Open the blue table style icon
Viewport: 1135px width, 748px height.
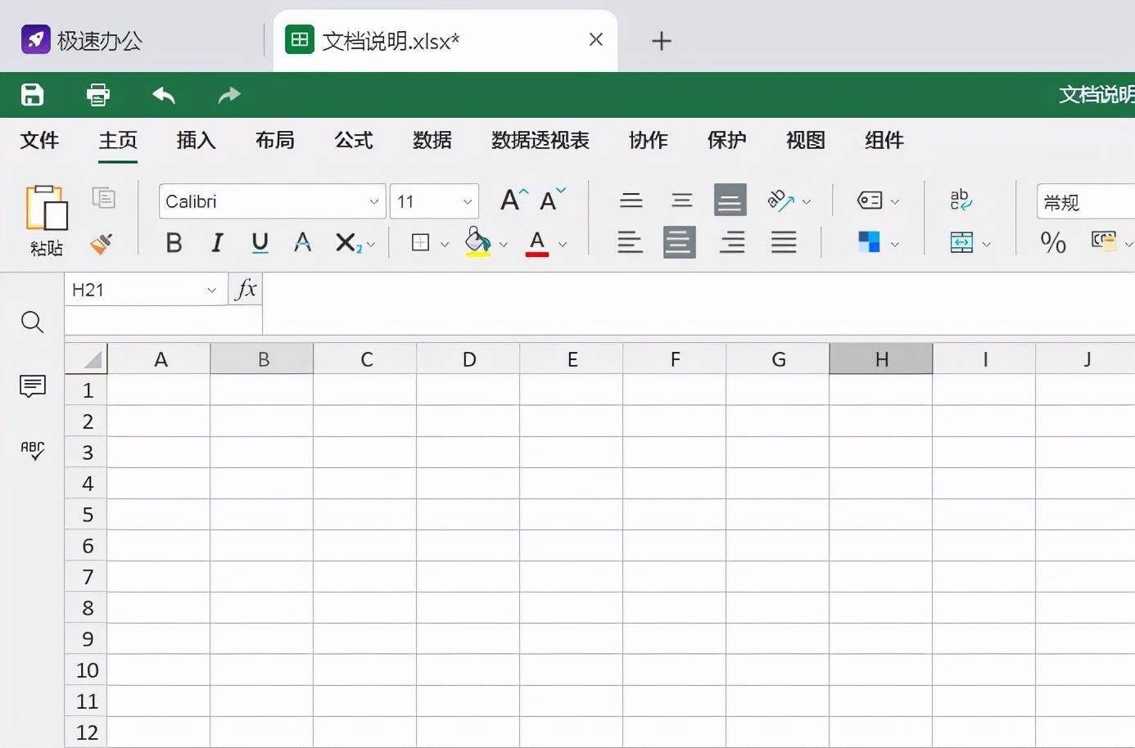coord(869,242)
